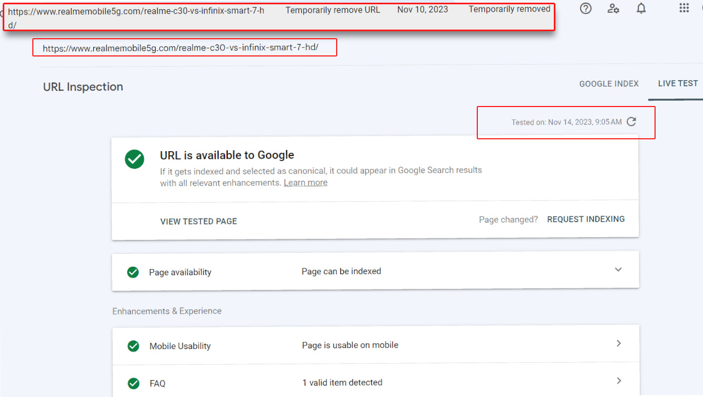This screenshot has height=397, width=703.
Task: Select the Live Test tab
Action: point(678,83)
